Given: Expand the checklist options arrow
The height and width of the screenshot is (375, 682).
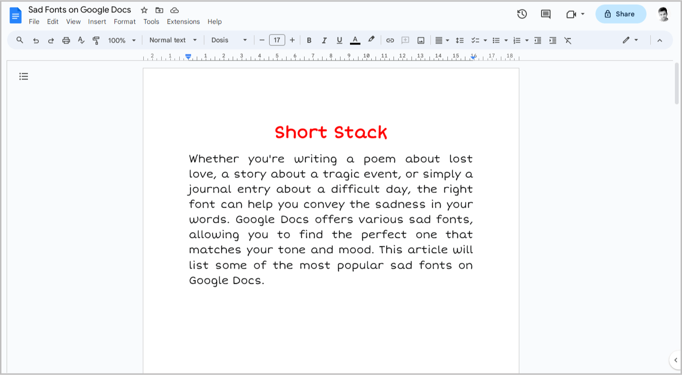Looking at the screenshot, I should (x=485, y=41).
